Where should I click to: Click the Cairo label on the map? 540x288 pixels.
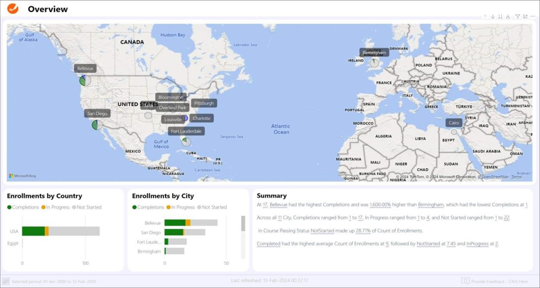(454, 123)
